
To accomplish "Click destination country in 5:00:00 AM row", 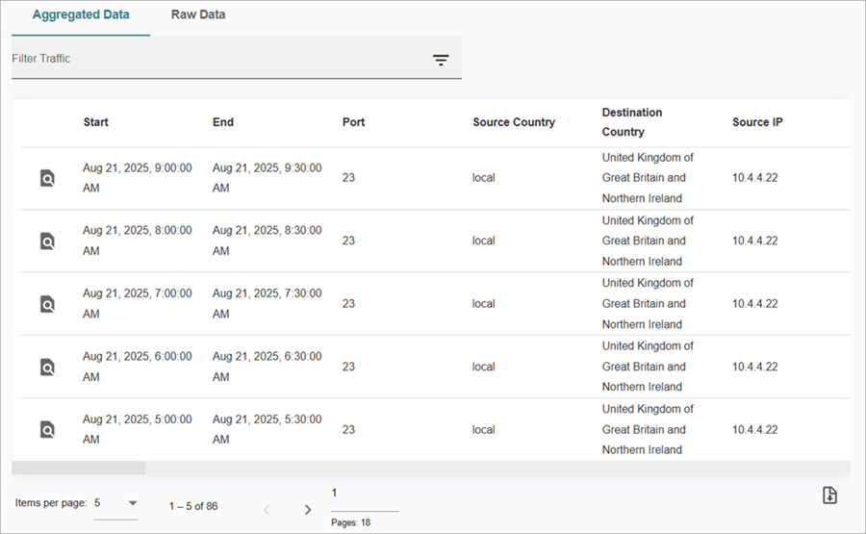I will (x=648, y=430).
